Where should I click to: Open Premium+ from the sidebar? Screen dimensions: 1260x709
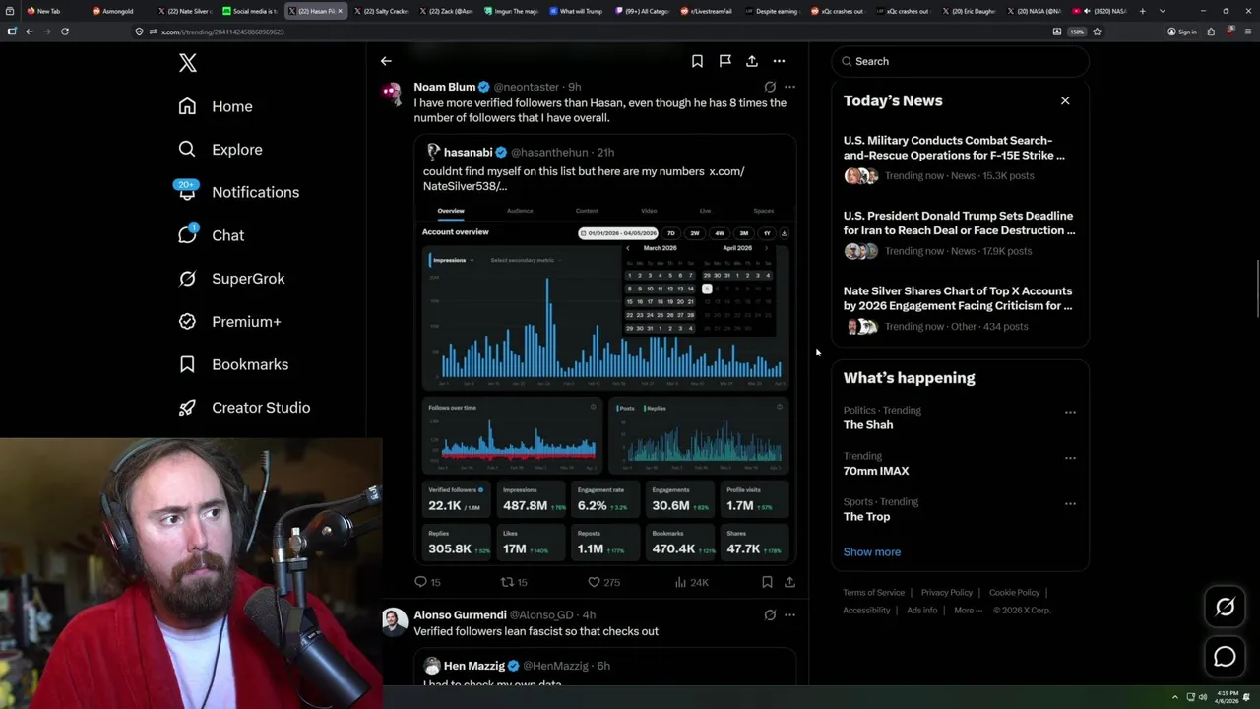pyautogui.click(x=229, y=321)
